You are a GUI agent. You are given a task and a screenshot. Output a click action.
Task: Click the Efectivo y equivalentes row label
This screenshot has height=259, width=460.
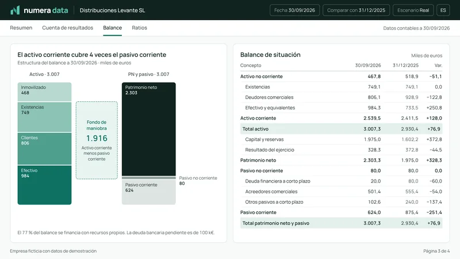(270, 108)
